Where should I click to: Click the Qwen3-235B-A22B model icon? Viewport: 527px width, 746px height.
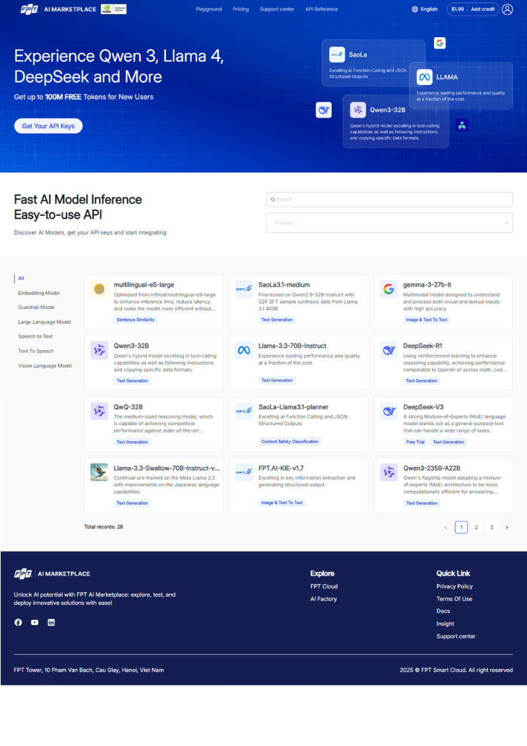[x=389, y=472]
